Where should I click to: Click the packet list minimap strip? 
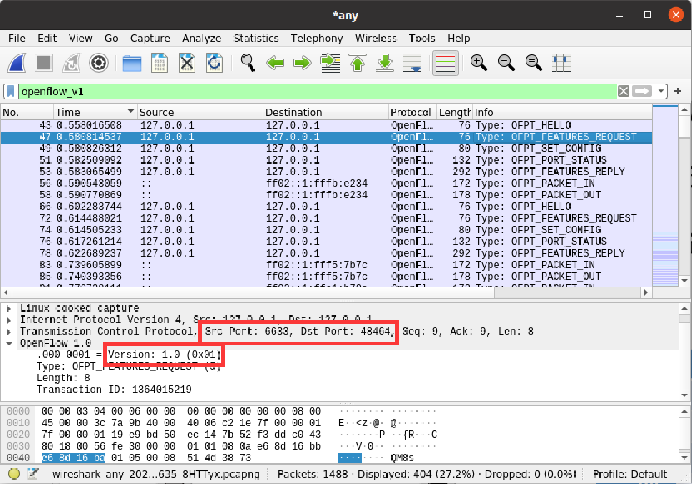pos(665,196)
